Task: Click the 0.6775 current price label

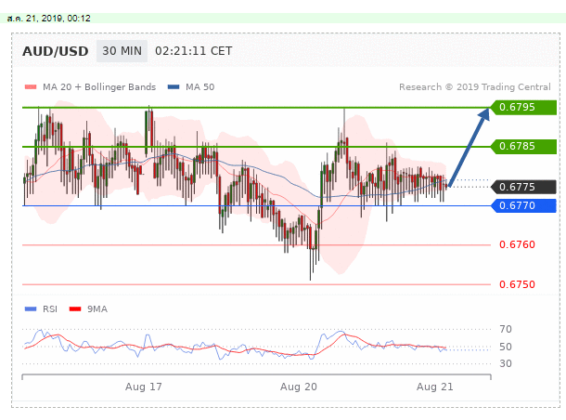Action: [x=523, y=187]
